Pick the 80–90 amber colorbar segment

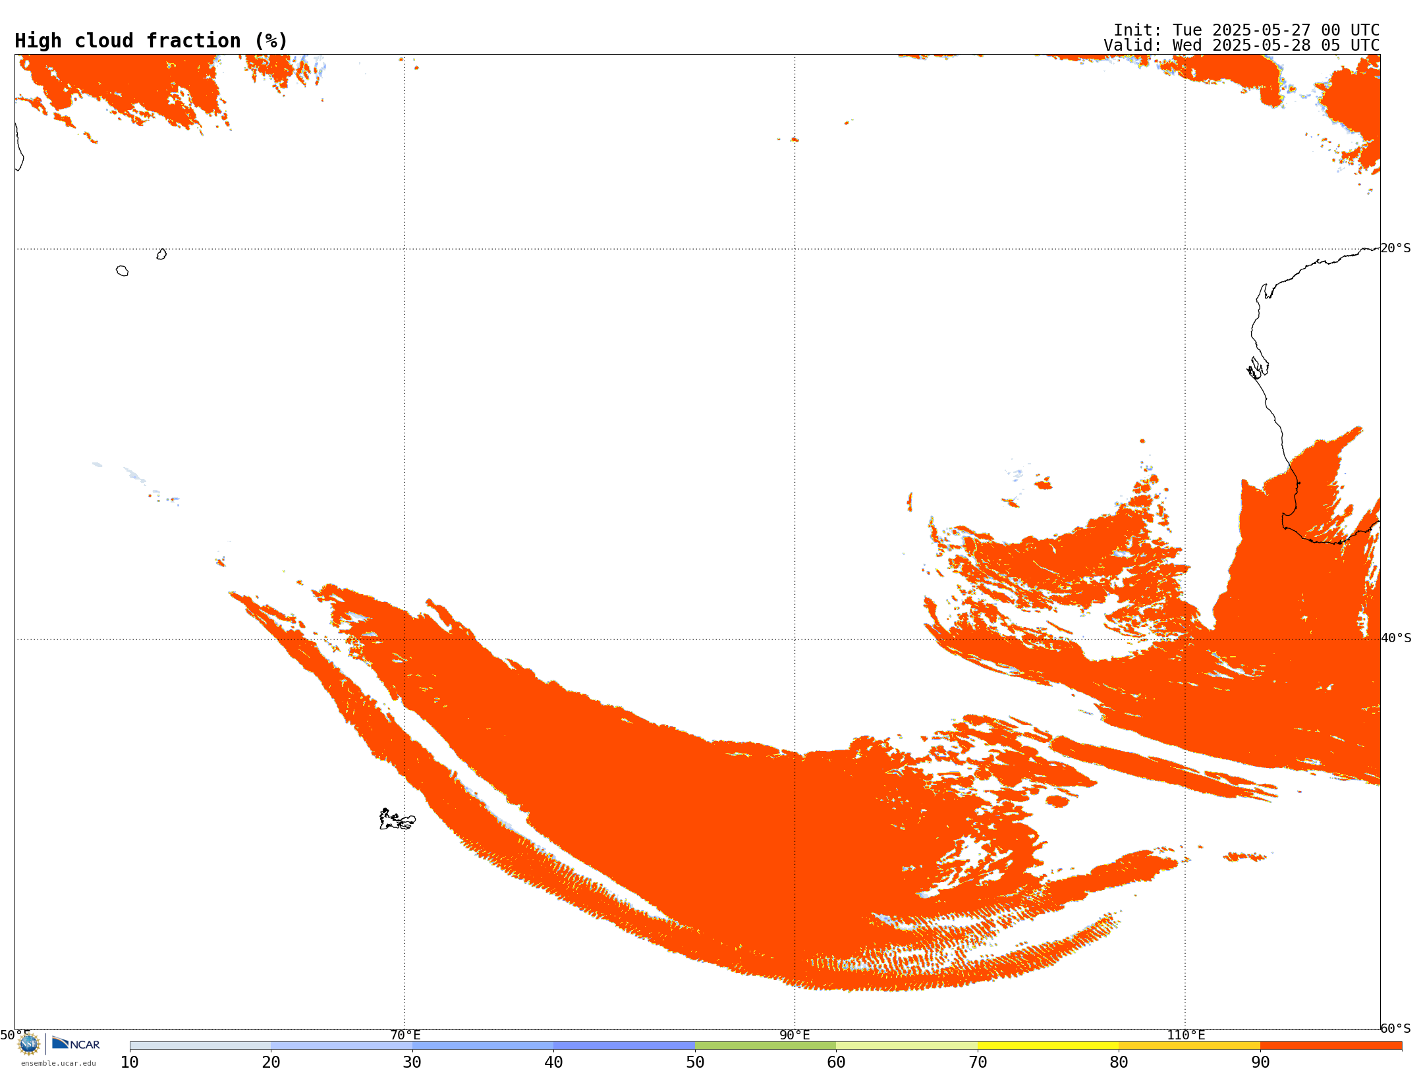[x=1189, y=1046]
